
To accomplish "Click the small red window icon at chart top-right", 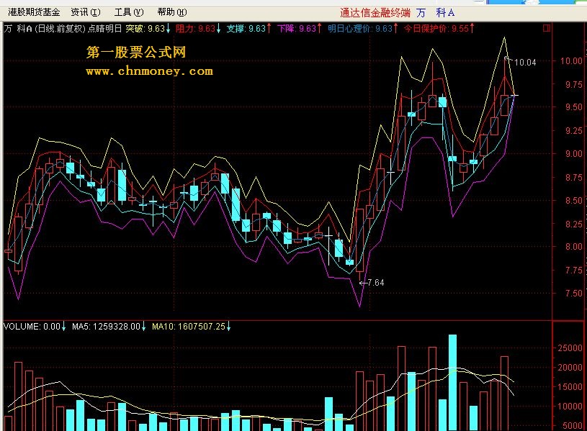I will click(x=547, y=28).
